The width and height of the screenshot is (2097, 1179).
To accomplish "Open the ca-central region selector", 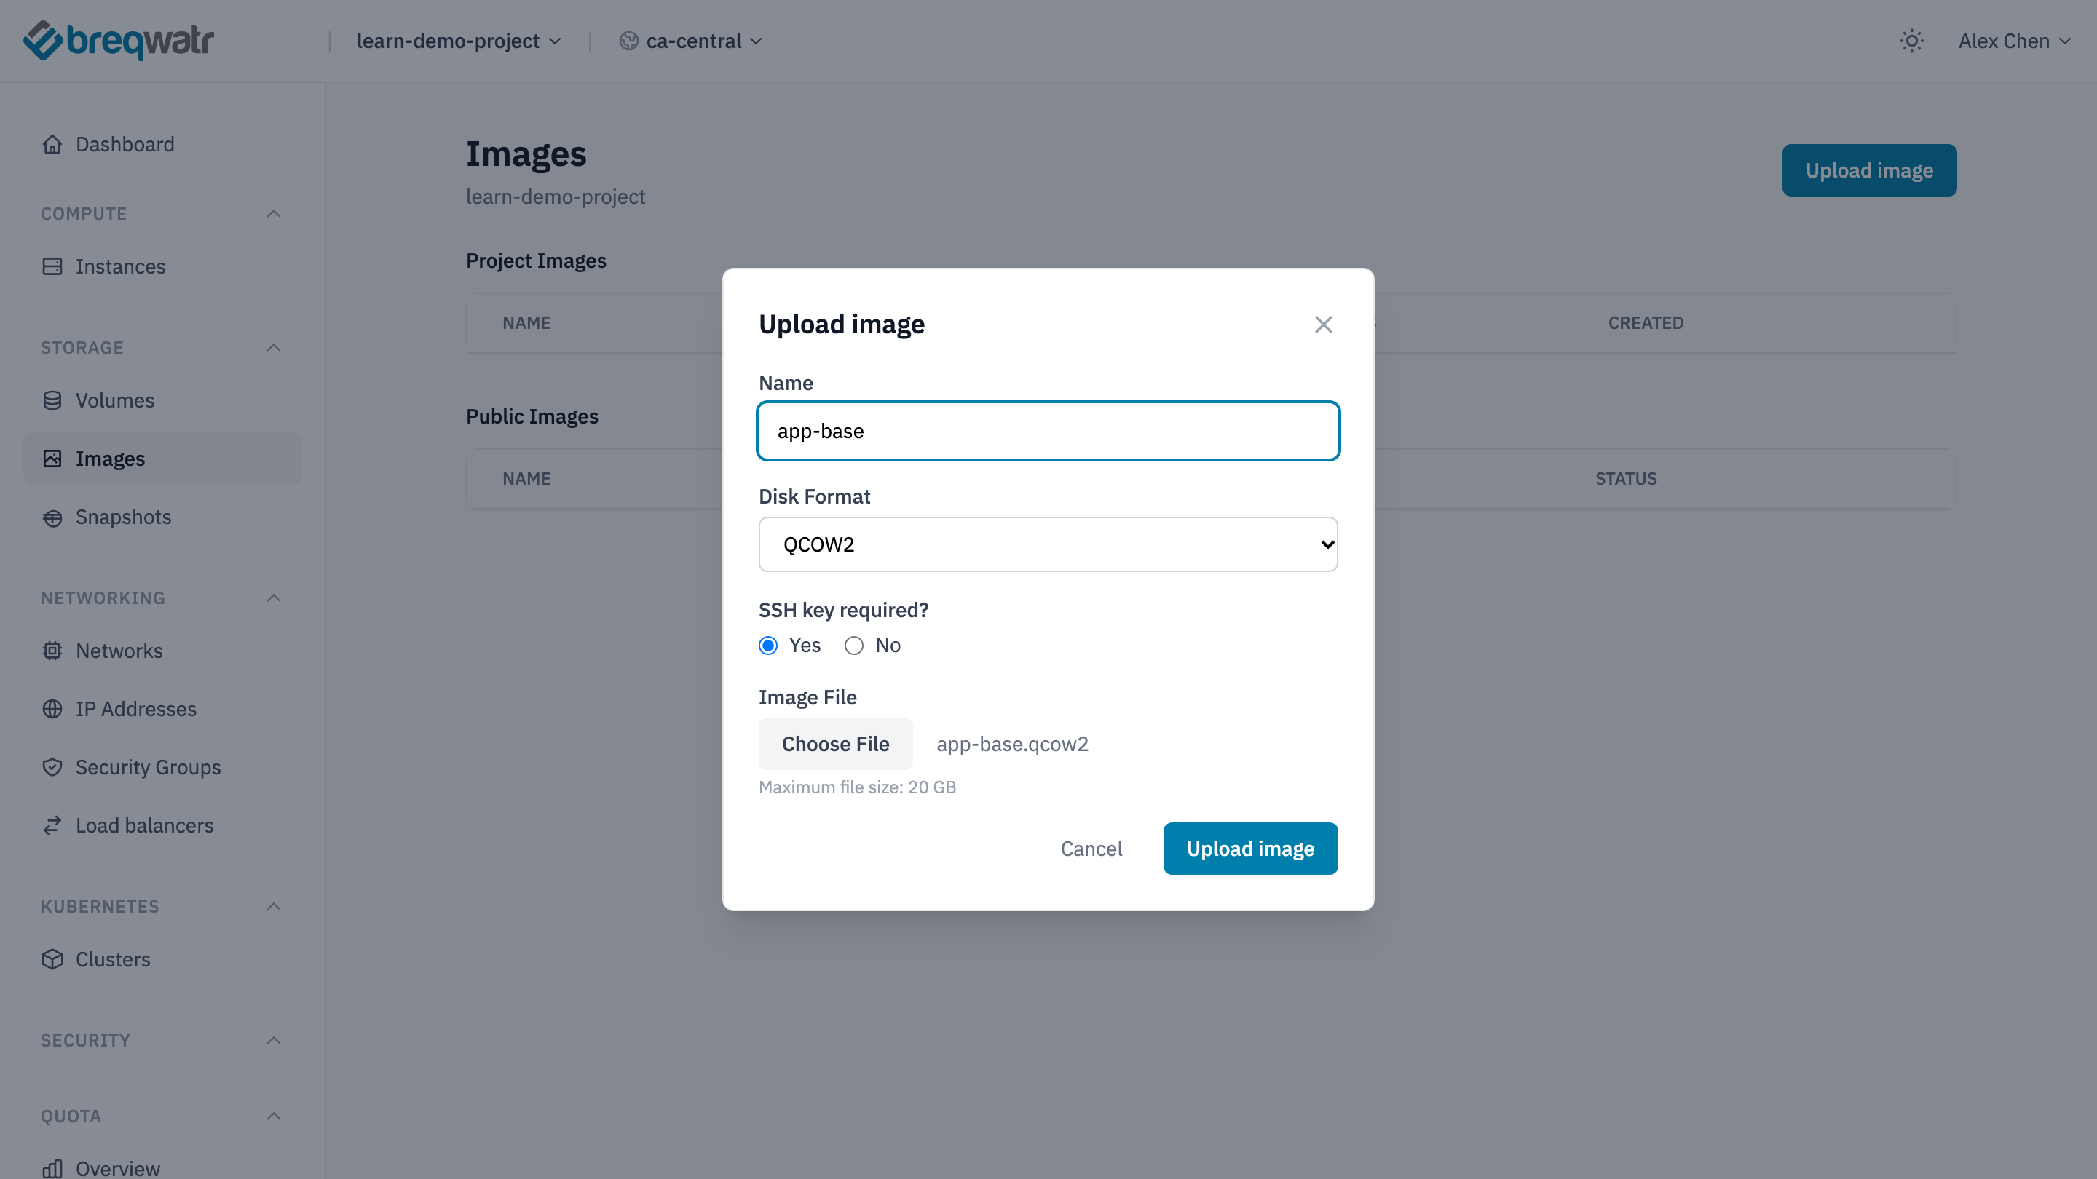I will (691, 41).
